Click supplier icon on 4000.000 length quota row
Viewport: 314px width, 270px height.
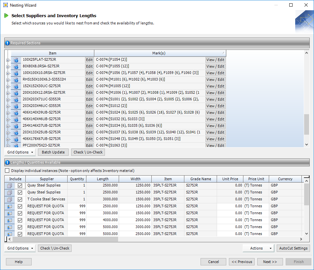pyautogui.click(x=10, y=220)
